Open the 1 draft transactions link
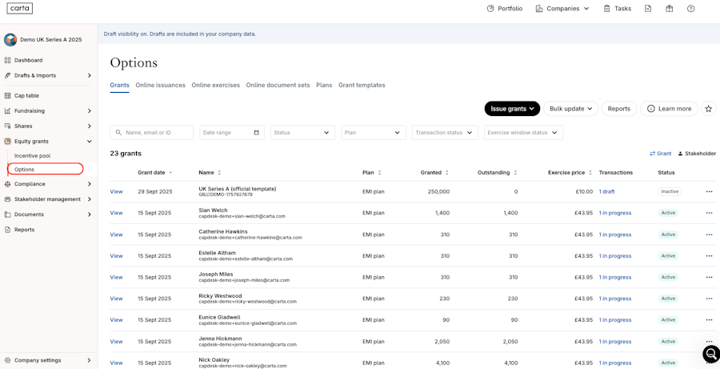Viewport: 720px width, 369px height. [x=606, y=192]
